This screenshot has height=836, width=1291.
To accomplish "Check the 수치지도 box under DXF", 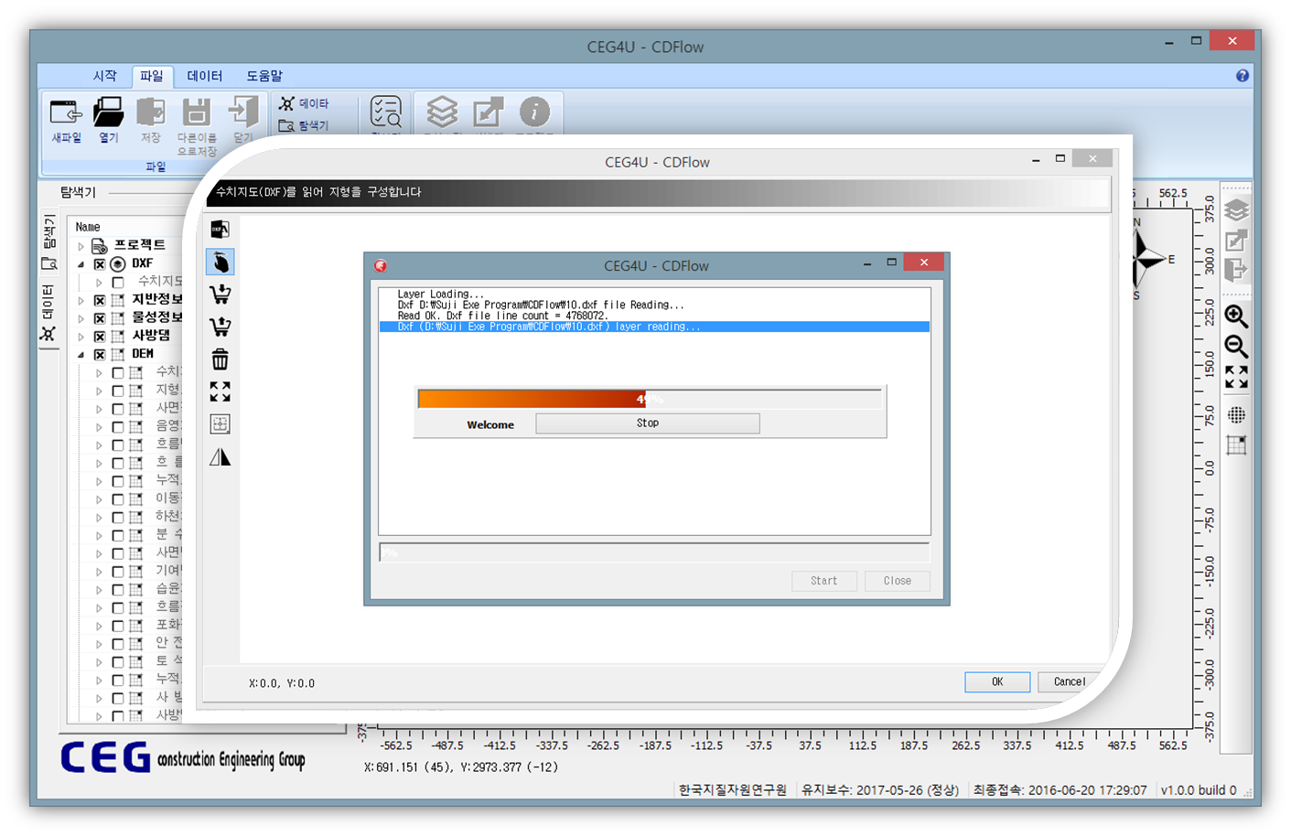I will point(118,282).
